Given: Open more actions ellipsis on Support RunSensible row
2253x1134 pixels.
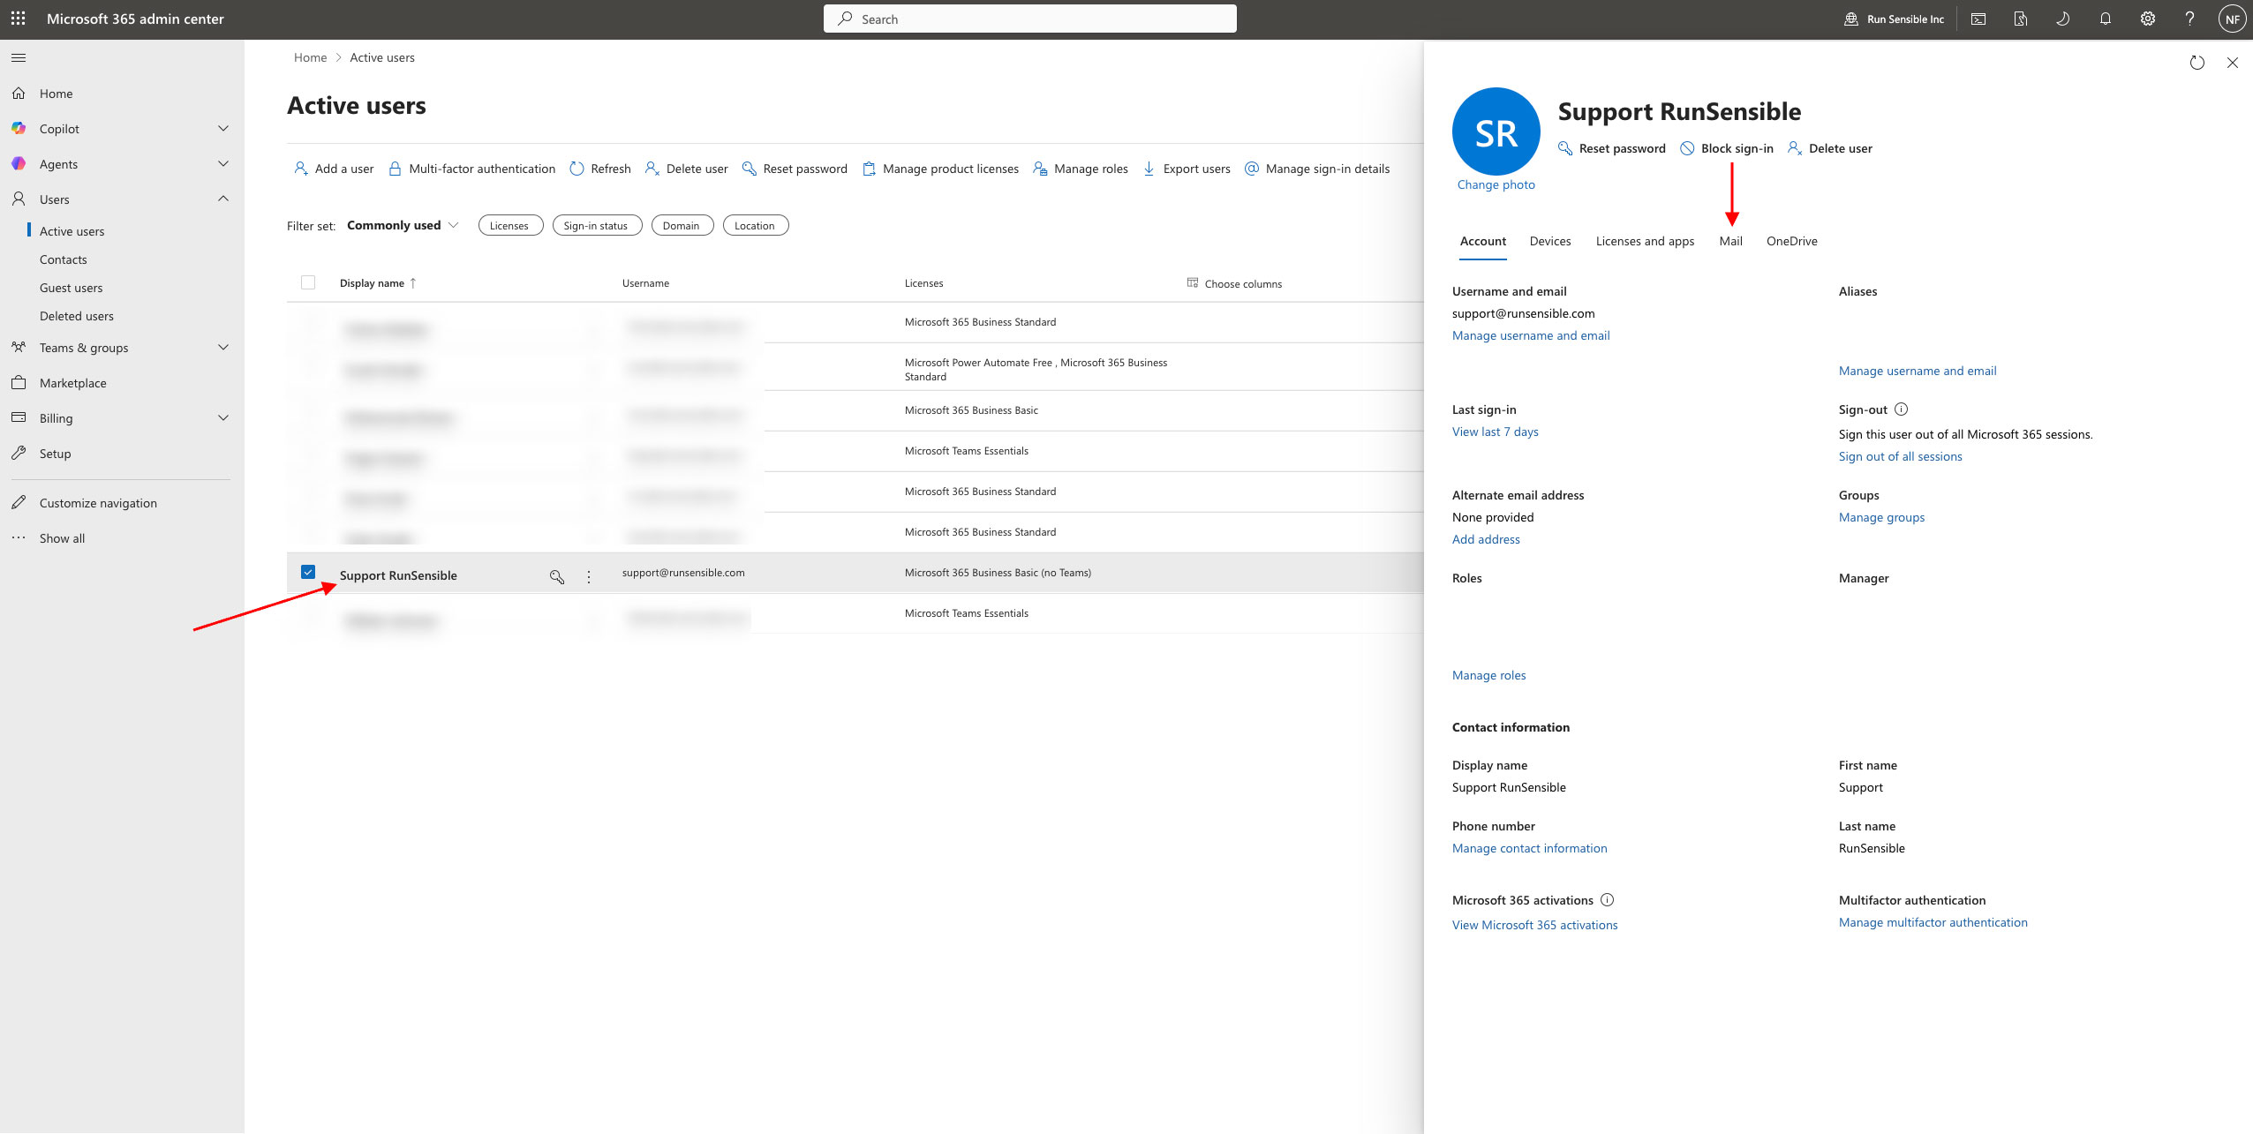Looking at the screenshot, I should (x=589, y=576).
